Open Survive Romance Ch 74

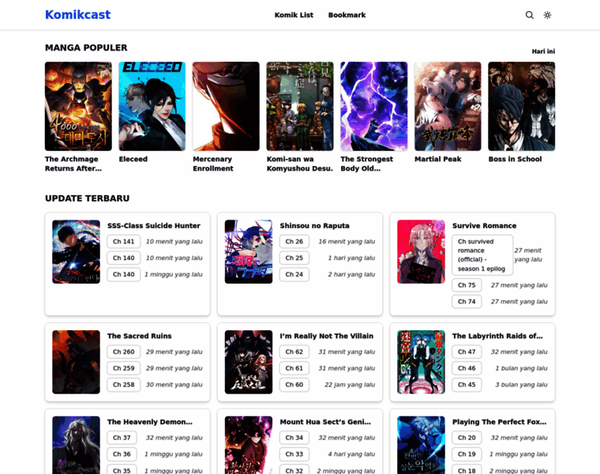point(467,302)
